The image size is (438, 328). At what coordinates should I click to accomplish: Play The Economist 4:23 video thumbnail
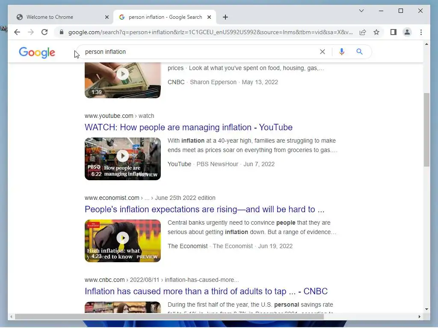[x=123, y=241]
